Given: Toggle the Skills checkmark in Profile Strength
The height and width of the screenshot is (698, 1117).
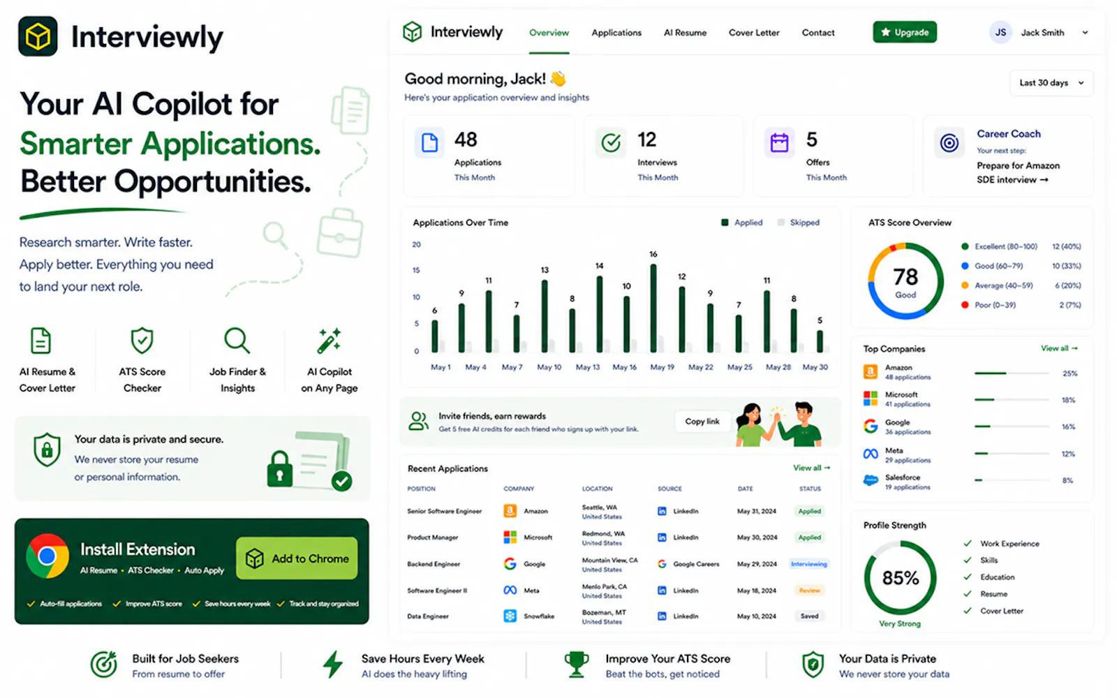Looking at the screenshot, I should coord(968,560).
